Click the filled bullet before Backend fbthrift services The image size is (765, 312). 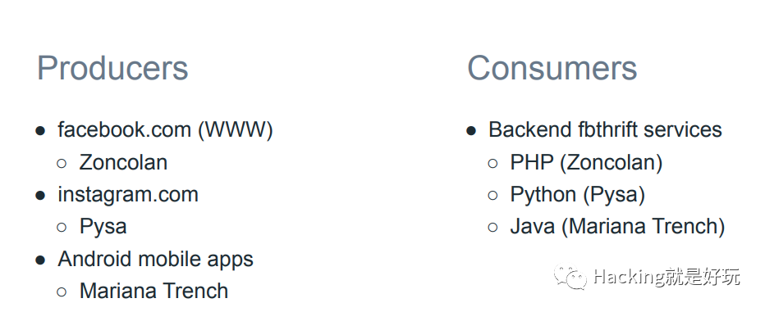471,130
